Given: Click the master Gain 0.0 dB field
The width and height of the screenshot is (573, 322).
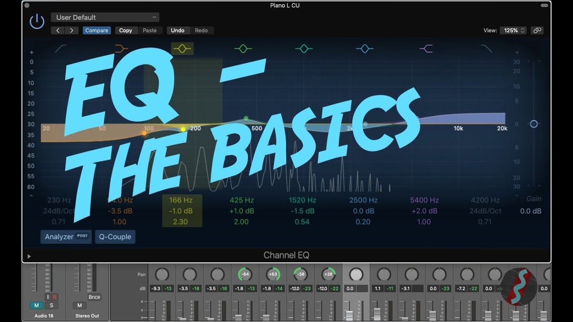Looking at the screenshot, I should [531, 211].
